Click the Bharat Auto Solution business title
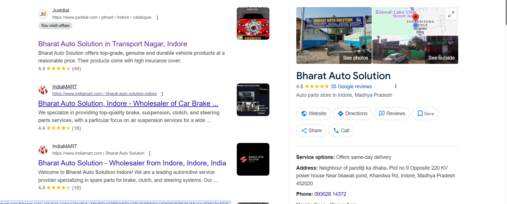The image size is (507, 204). [x=343, y=76]
